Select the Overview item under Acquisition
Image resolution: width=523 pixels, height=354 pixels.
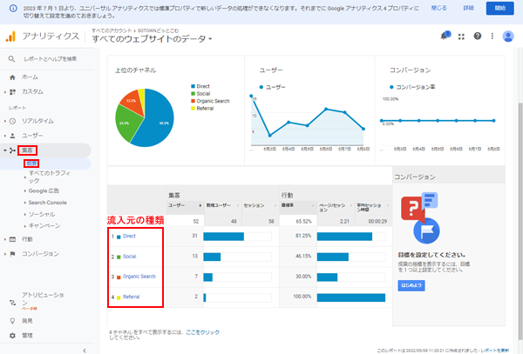point(31,164)
